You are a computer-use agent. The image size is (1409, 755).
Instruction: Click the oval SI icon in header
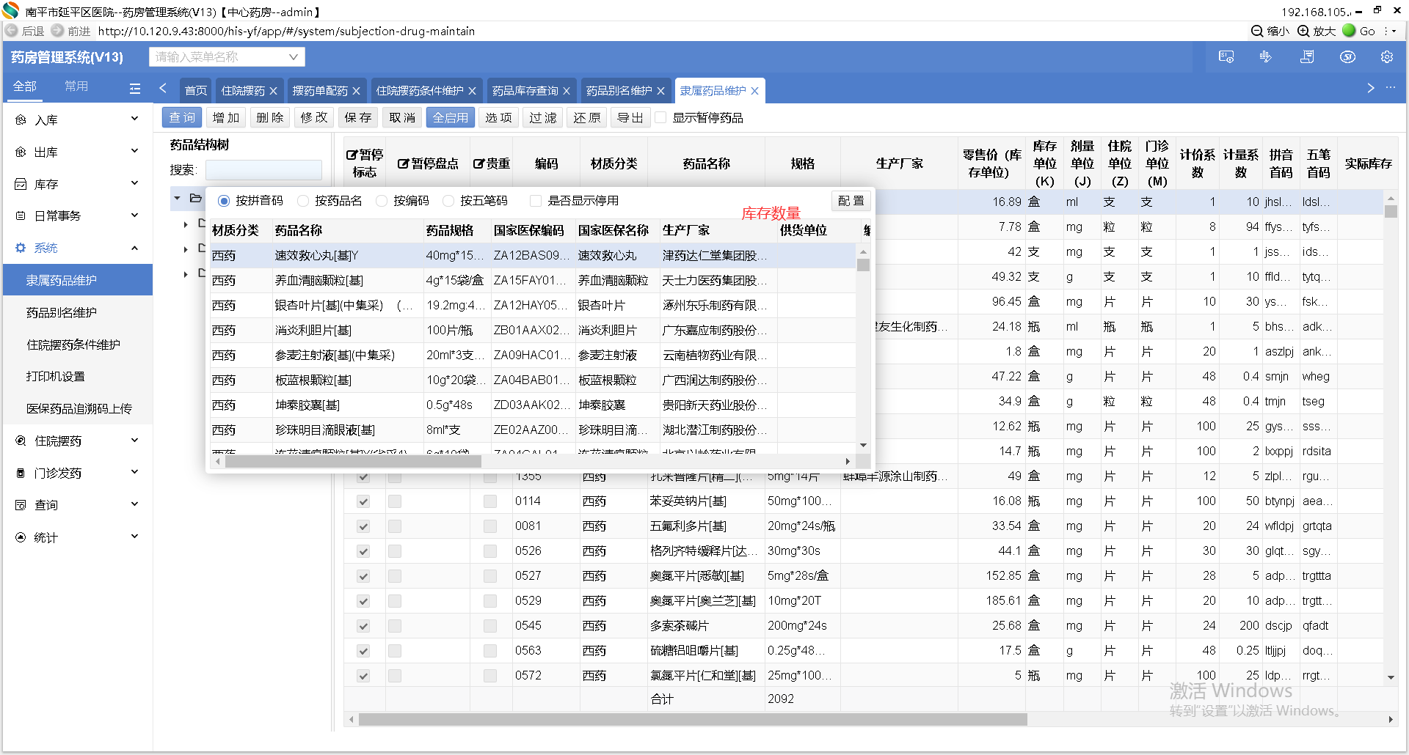1347,57
